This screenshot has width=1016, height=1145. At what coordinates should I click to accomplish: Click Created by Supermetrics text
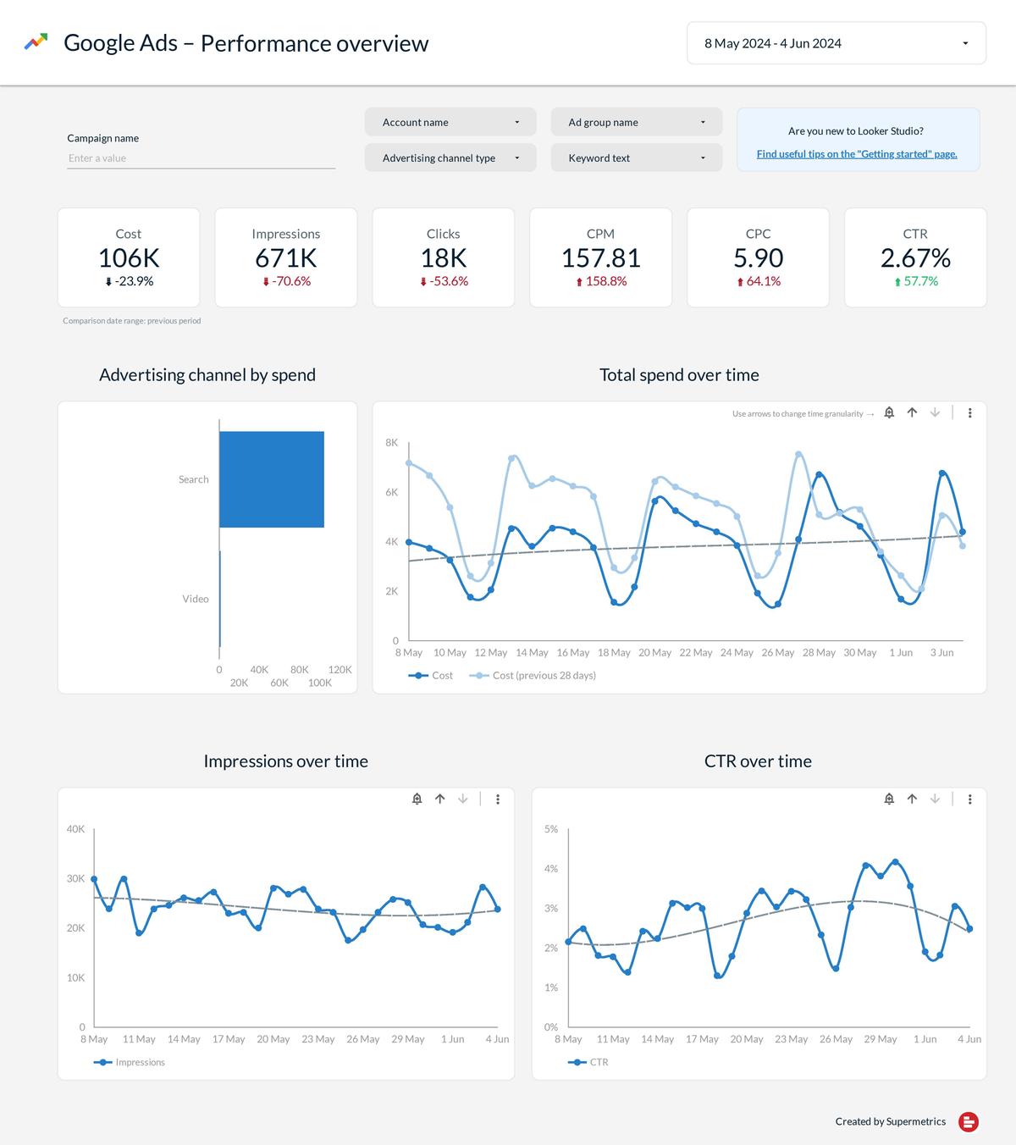tap(891, 1121)
